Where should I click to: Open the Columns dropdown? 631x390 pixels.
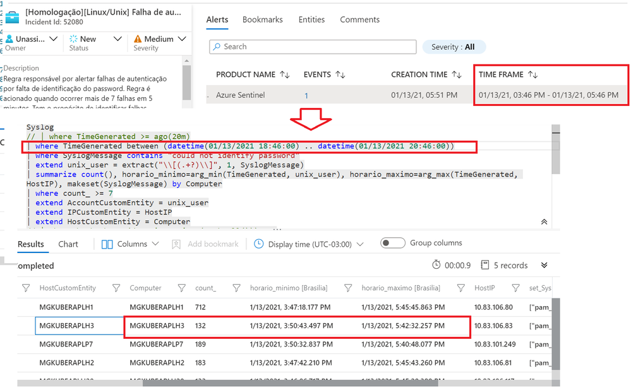(130, 244)
